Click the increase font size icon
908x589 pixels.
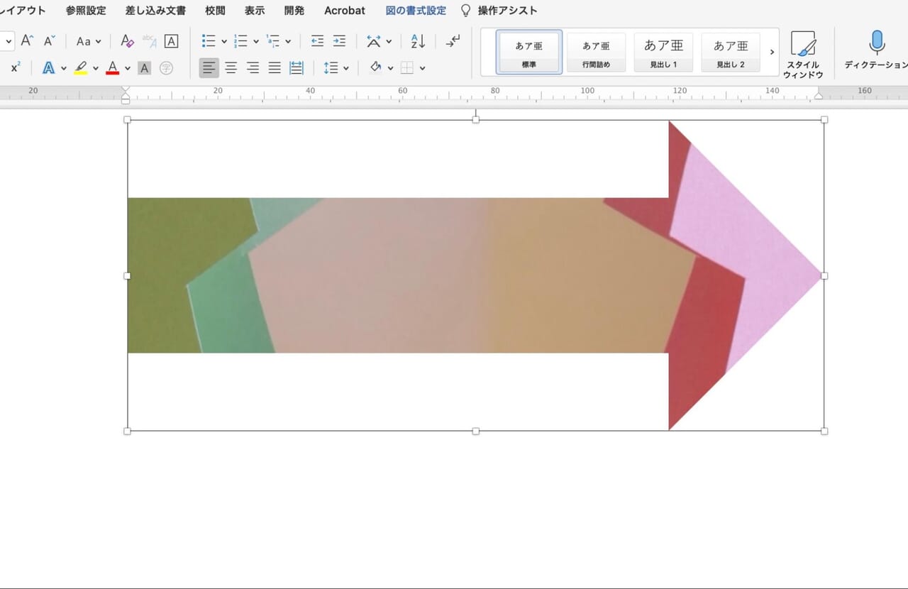tap(27, 41)
